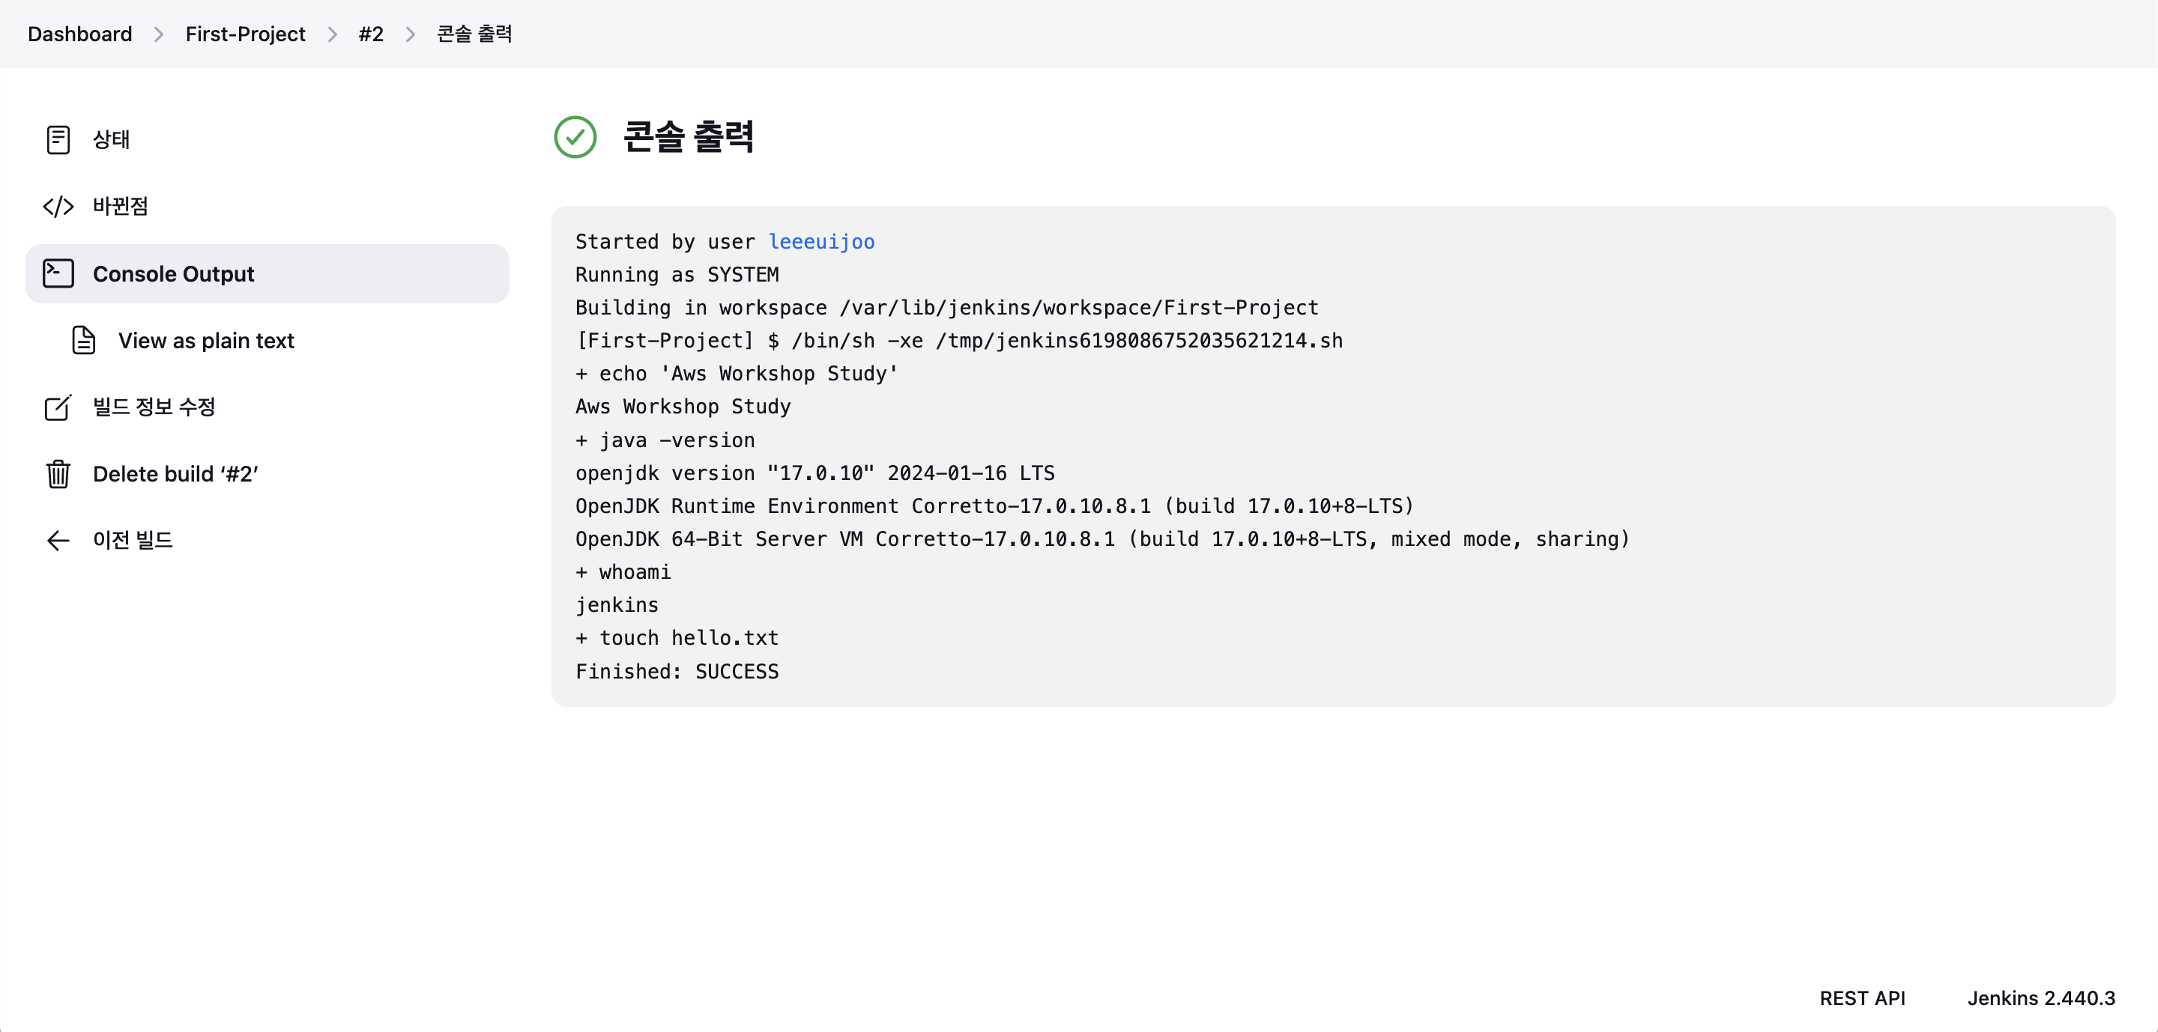
Task: Select build #2 in the breadcrumb
Action: pos(371,34)
